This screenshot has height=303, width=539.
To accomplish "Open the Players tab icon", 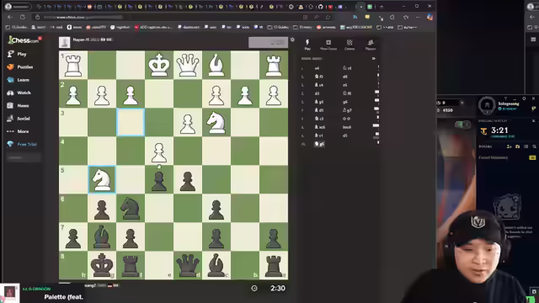I will pos(371,45).
